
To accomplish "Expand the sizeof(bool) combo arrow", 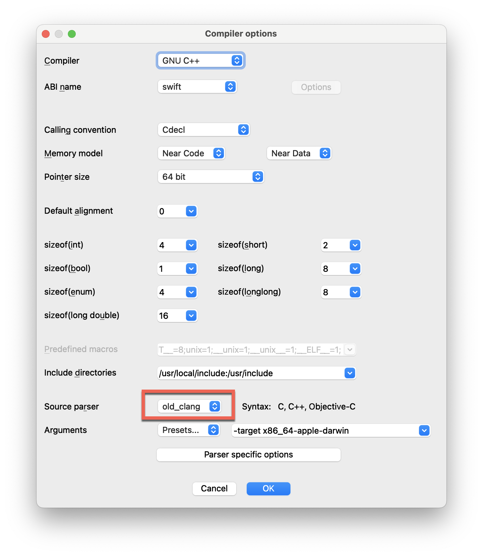I will (x=191, y=269).
